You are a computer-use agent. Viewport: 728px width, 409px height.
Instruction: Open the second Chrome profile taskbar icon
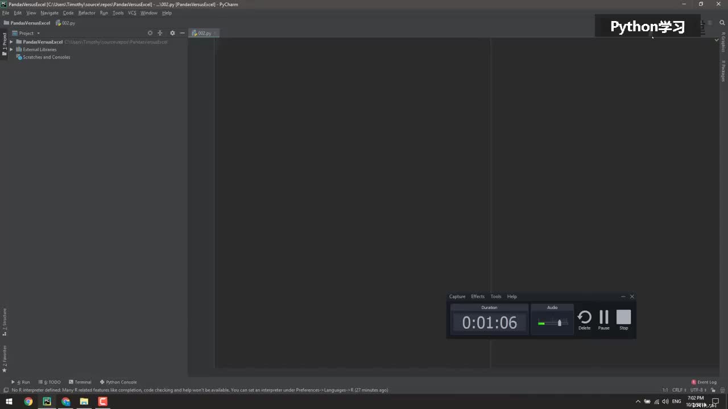[x=66, y=402]
